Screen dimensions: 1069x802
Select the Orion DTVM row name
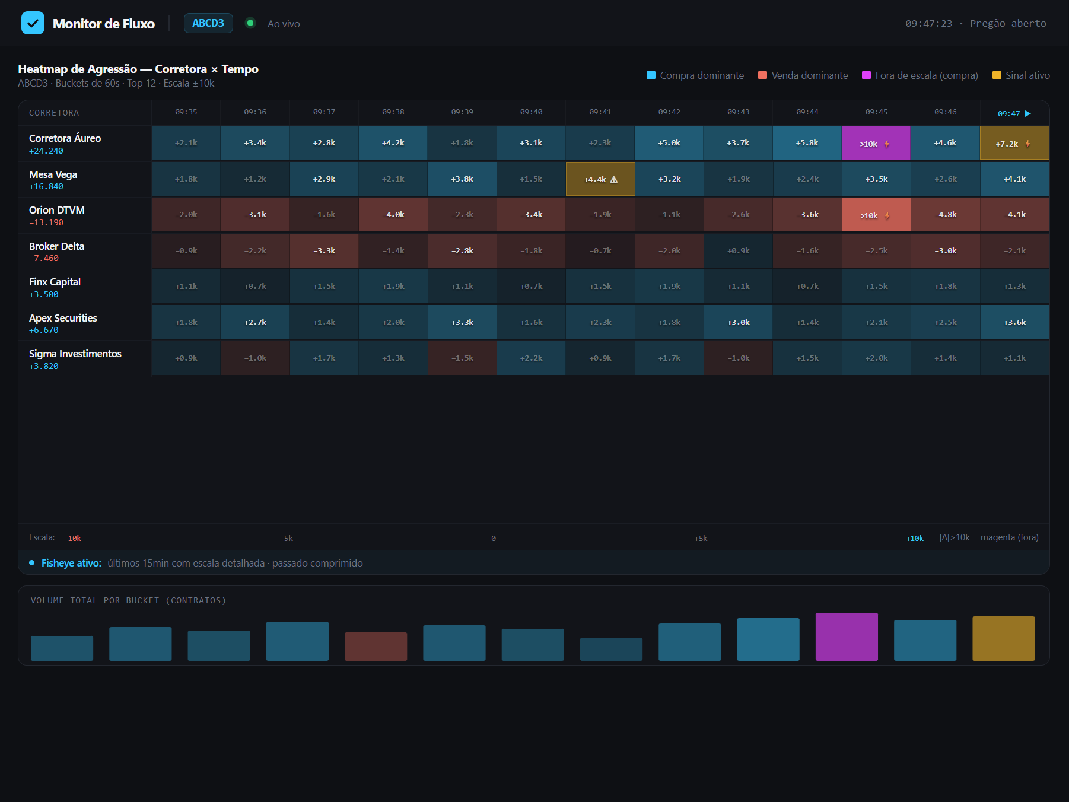pos(57,210)
